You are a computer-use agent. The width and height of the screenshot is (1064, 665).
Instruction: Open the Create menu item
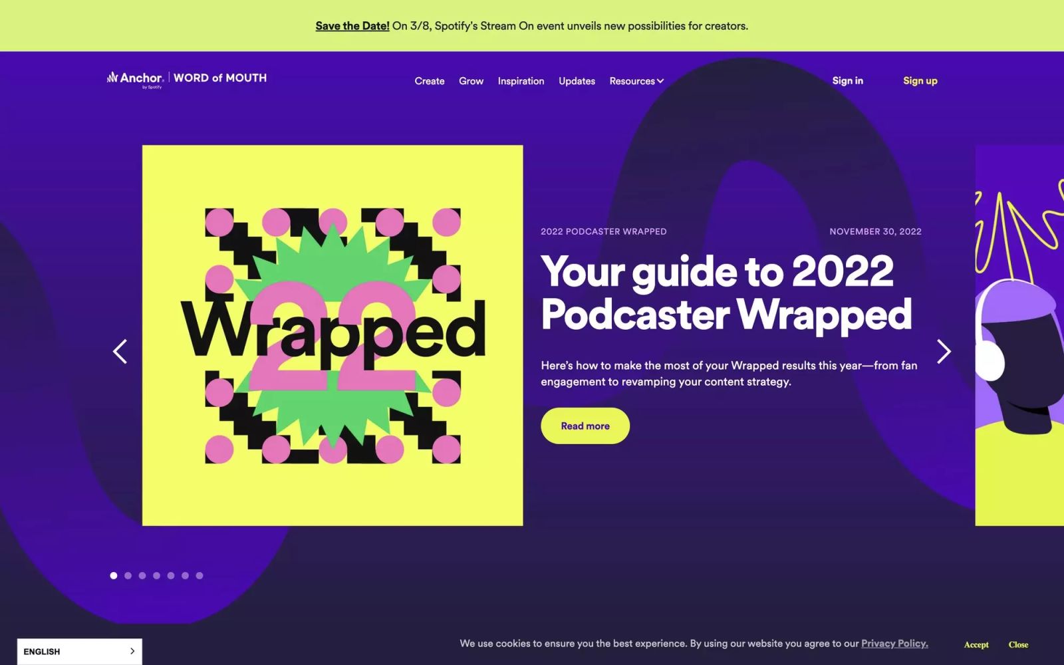click(x=430, y=81)
